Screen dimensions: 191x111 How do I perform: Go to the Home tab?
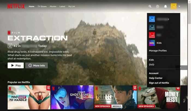(x=31, y=6)
